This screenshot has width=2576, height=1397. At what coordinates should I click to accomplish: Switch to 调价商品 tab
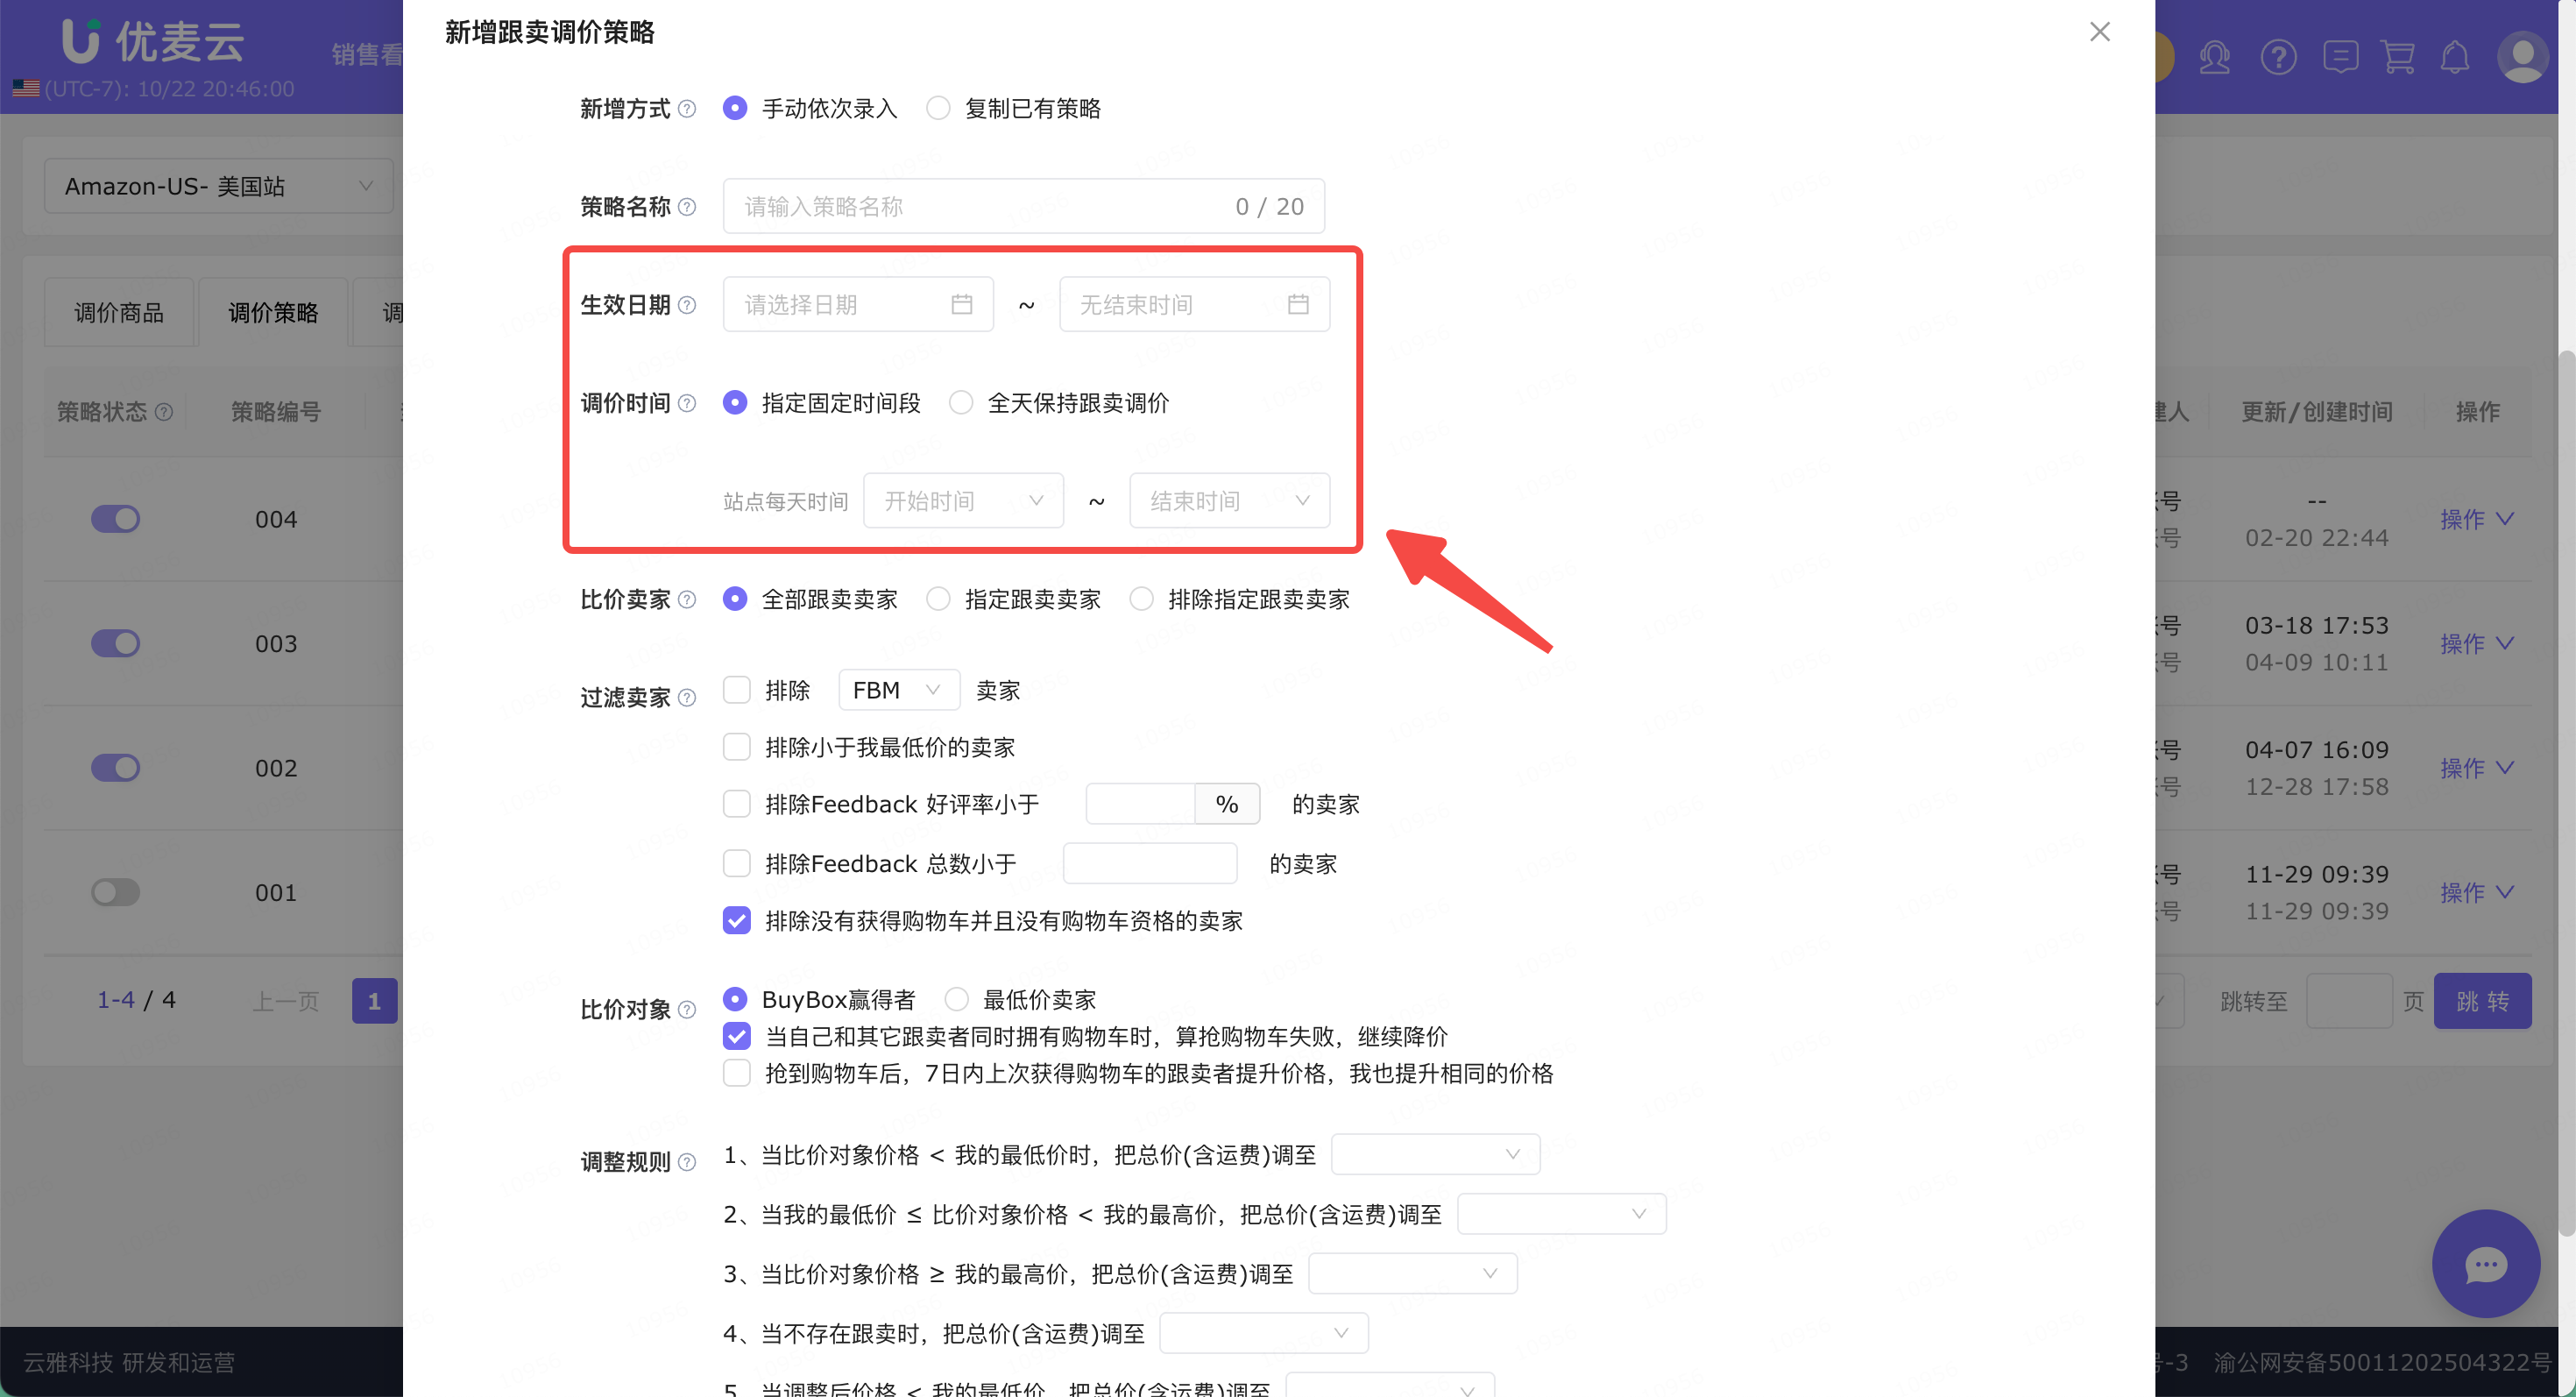pos(119,313)
